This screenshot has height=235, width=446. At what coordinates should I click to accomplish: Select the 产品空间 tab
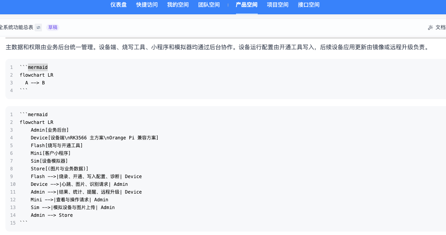[x=246, y=5]
